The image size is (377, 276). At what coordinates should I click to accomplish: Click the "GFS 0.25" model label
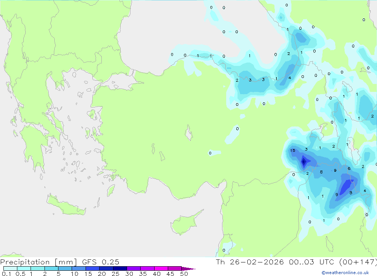point(101,262)
